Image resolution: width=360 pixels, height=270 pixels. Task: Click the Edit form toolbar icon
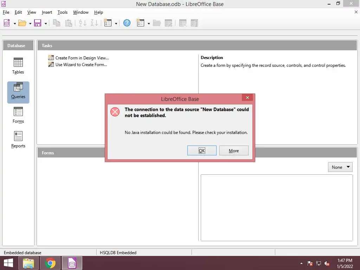pyautogui.click(x=168, y=23)
